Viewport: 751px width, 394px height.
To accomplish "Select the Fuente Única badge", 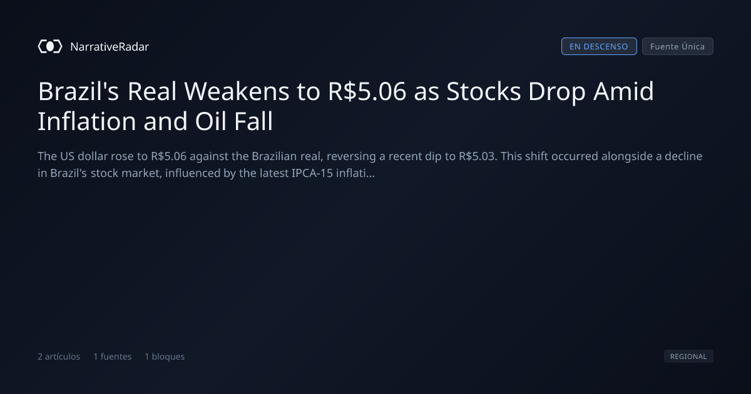I will click(x=678, y=46).
